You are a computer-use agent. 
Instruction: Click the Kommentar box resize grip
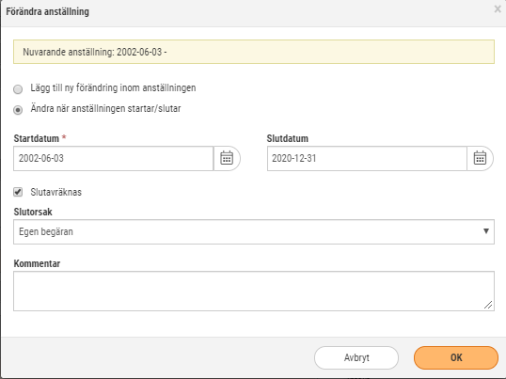[488, 305]
